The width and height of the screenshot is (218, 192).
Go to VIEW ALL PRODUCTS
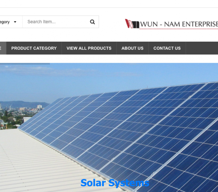89,48
